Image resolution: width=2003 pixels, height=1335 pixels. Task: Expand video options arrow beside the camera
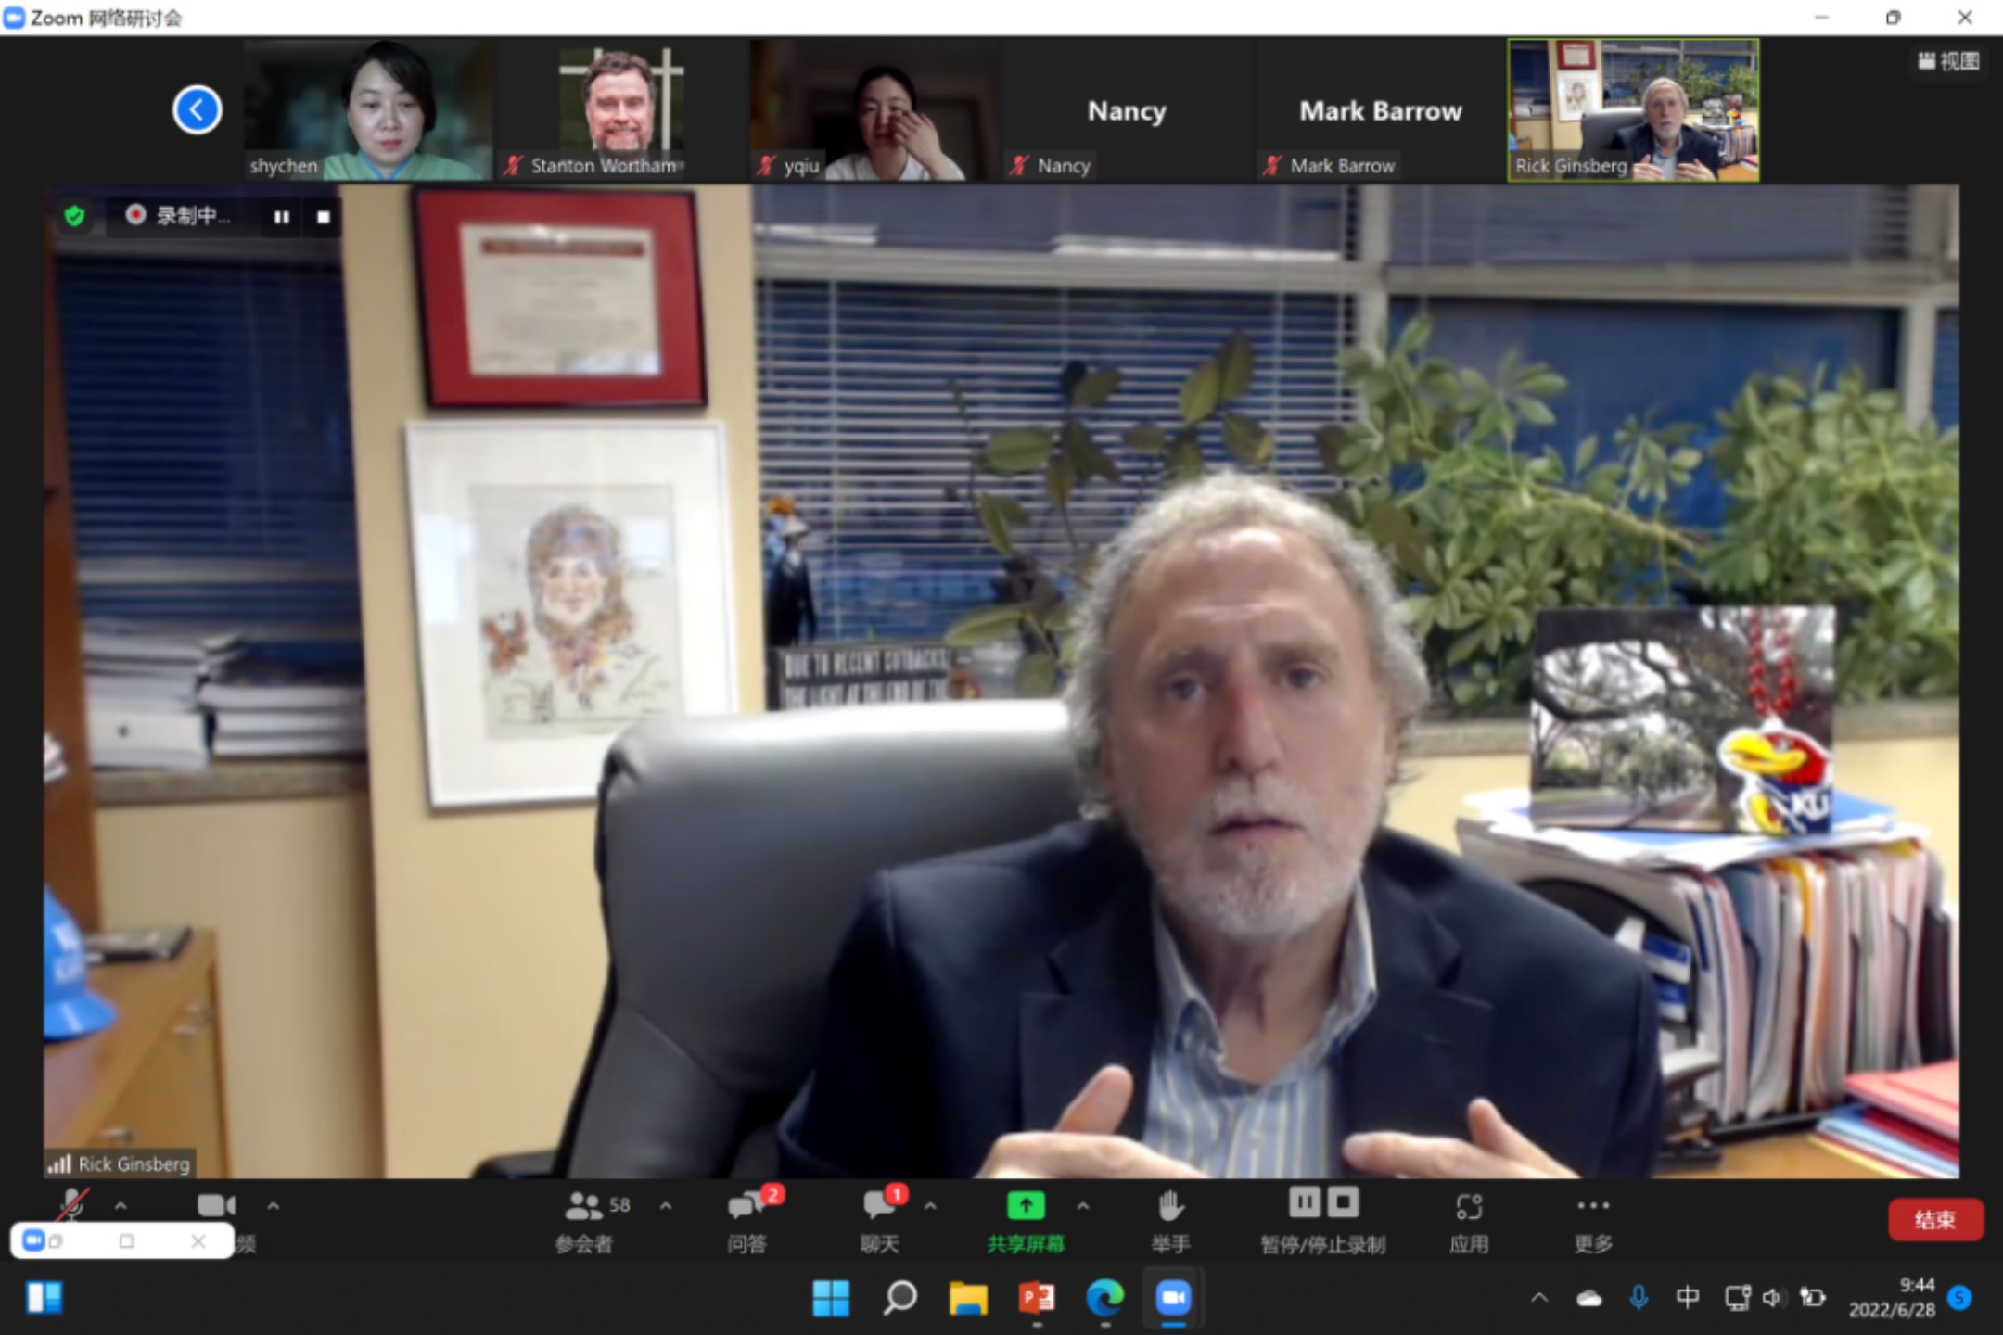tap(273, 1206)
